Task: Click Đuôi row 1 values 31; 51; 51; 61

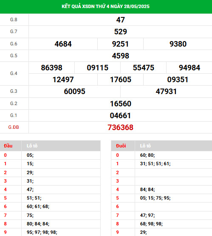Action: pos(155,164)
